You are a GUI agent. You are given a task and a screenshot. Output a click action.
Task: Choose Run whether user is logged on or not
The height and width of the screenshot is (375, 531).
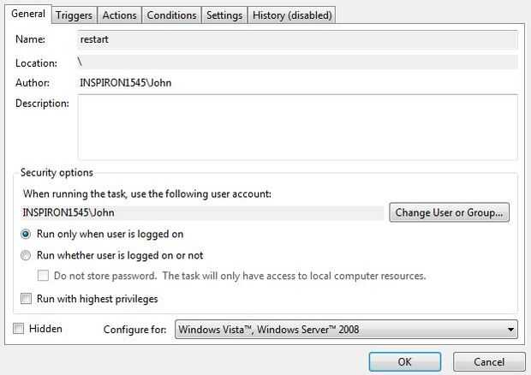27,255
